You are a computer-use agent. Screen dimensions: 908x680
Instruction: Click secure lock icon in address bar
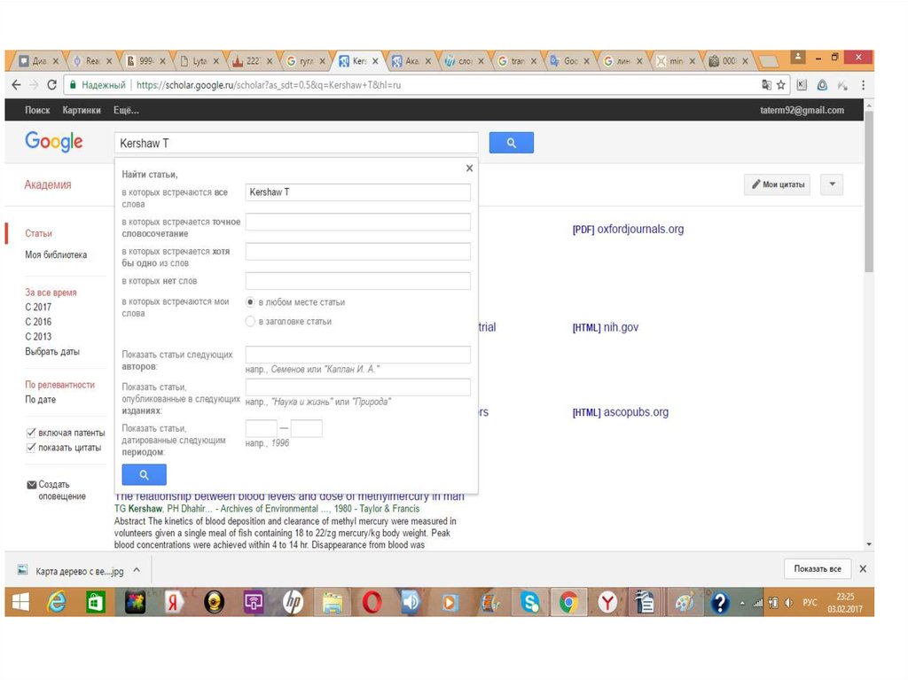pyautogui.click(x=73, y=85)
